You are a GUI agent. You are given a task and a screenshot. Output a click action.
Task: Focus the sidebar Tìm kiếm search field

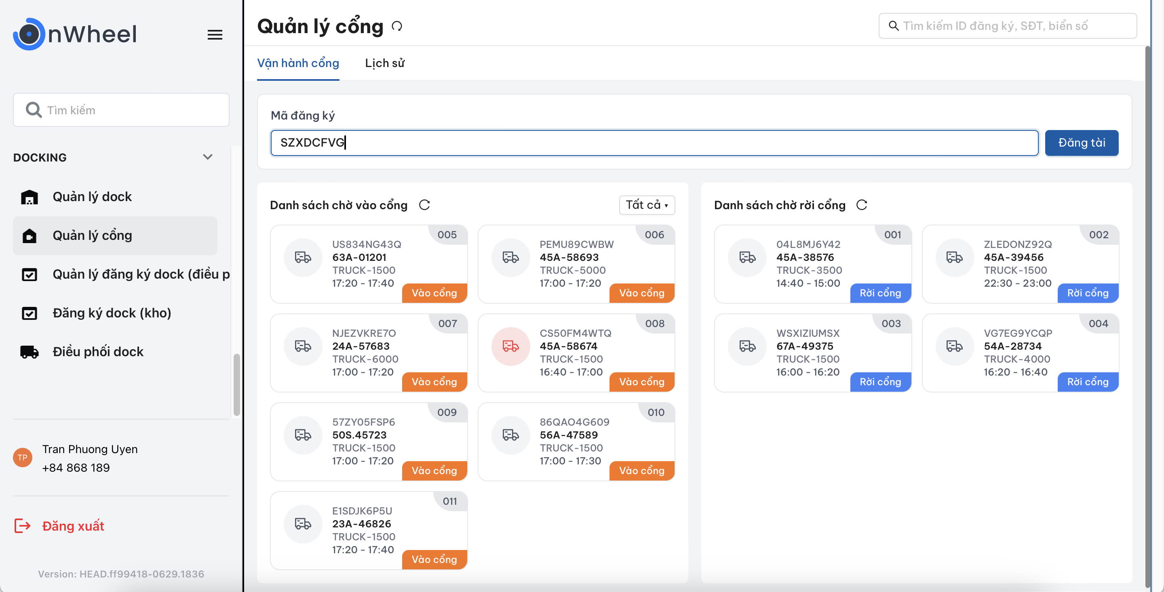point(121,110)
